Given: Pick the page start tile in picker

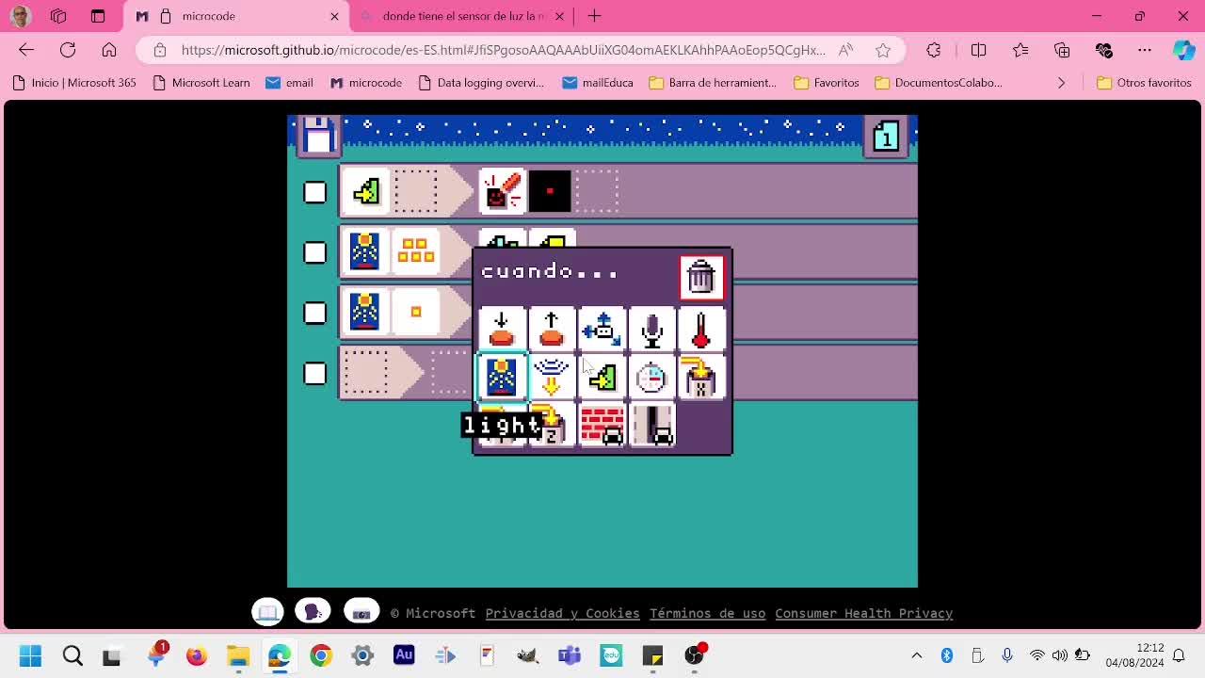Looking at the screenshot, I should tap(602, 378).
